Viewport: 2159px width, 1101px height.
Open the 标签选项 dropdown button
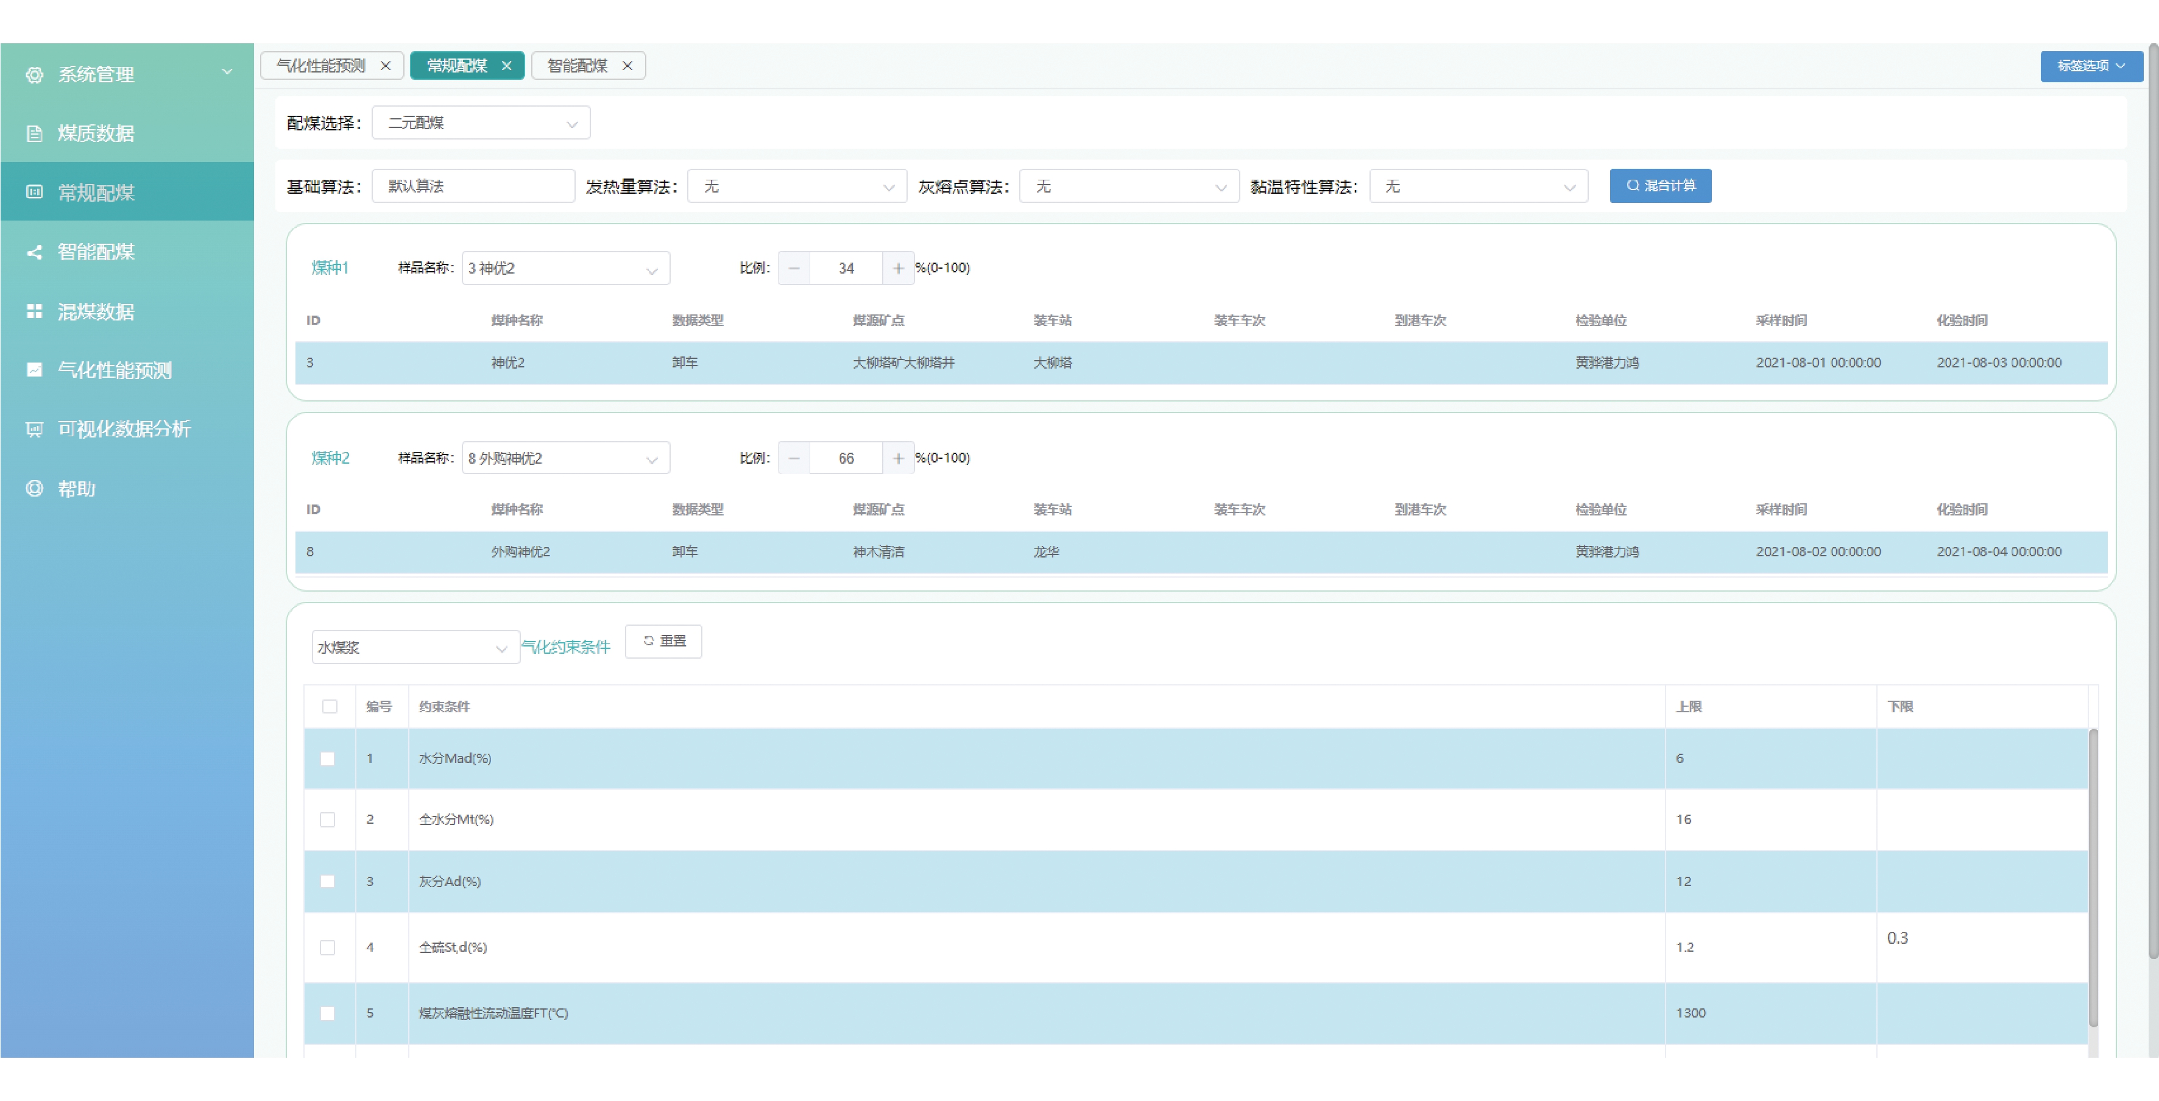(x=2091, y=65)
